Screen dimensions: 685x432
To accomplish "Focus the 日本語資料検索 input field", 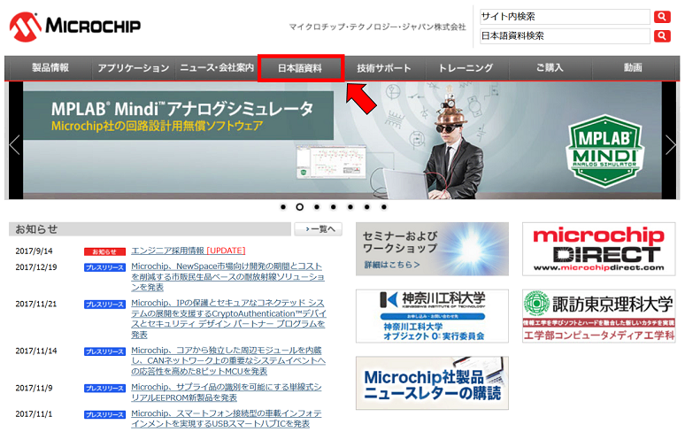I will tap(565, 35).
